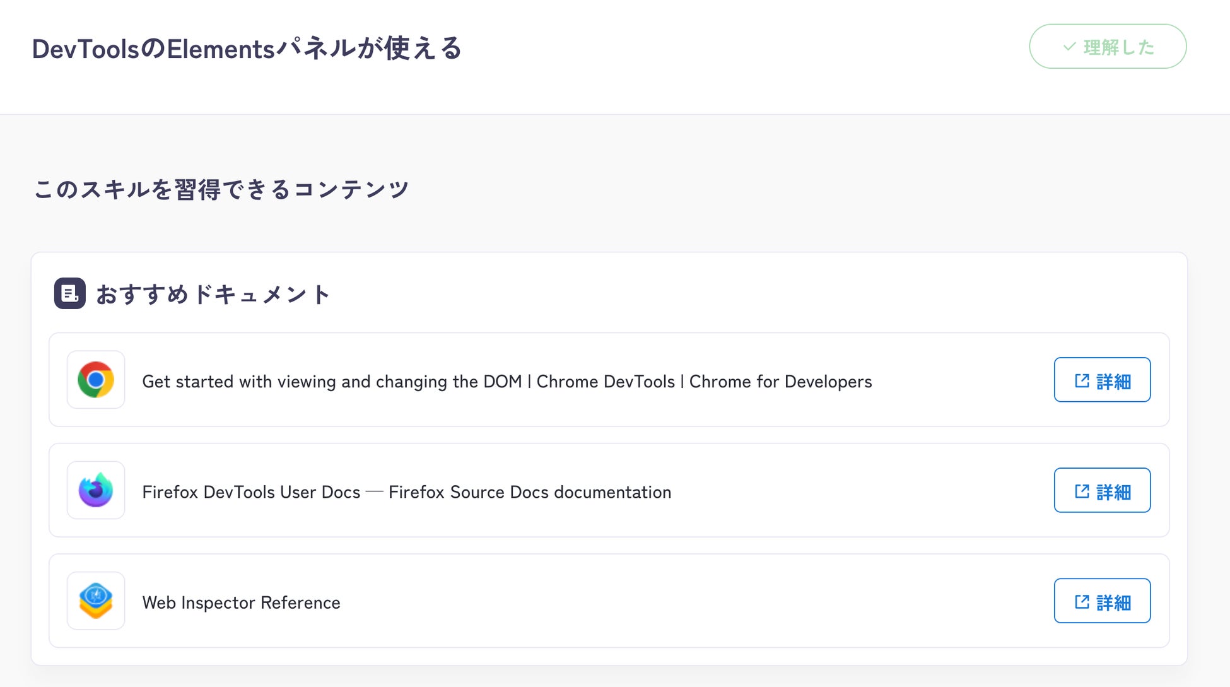Select the 'Web Inspector Reference' title

[x=242, y=602]
